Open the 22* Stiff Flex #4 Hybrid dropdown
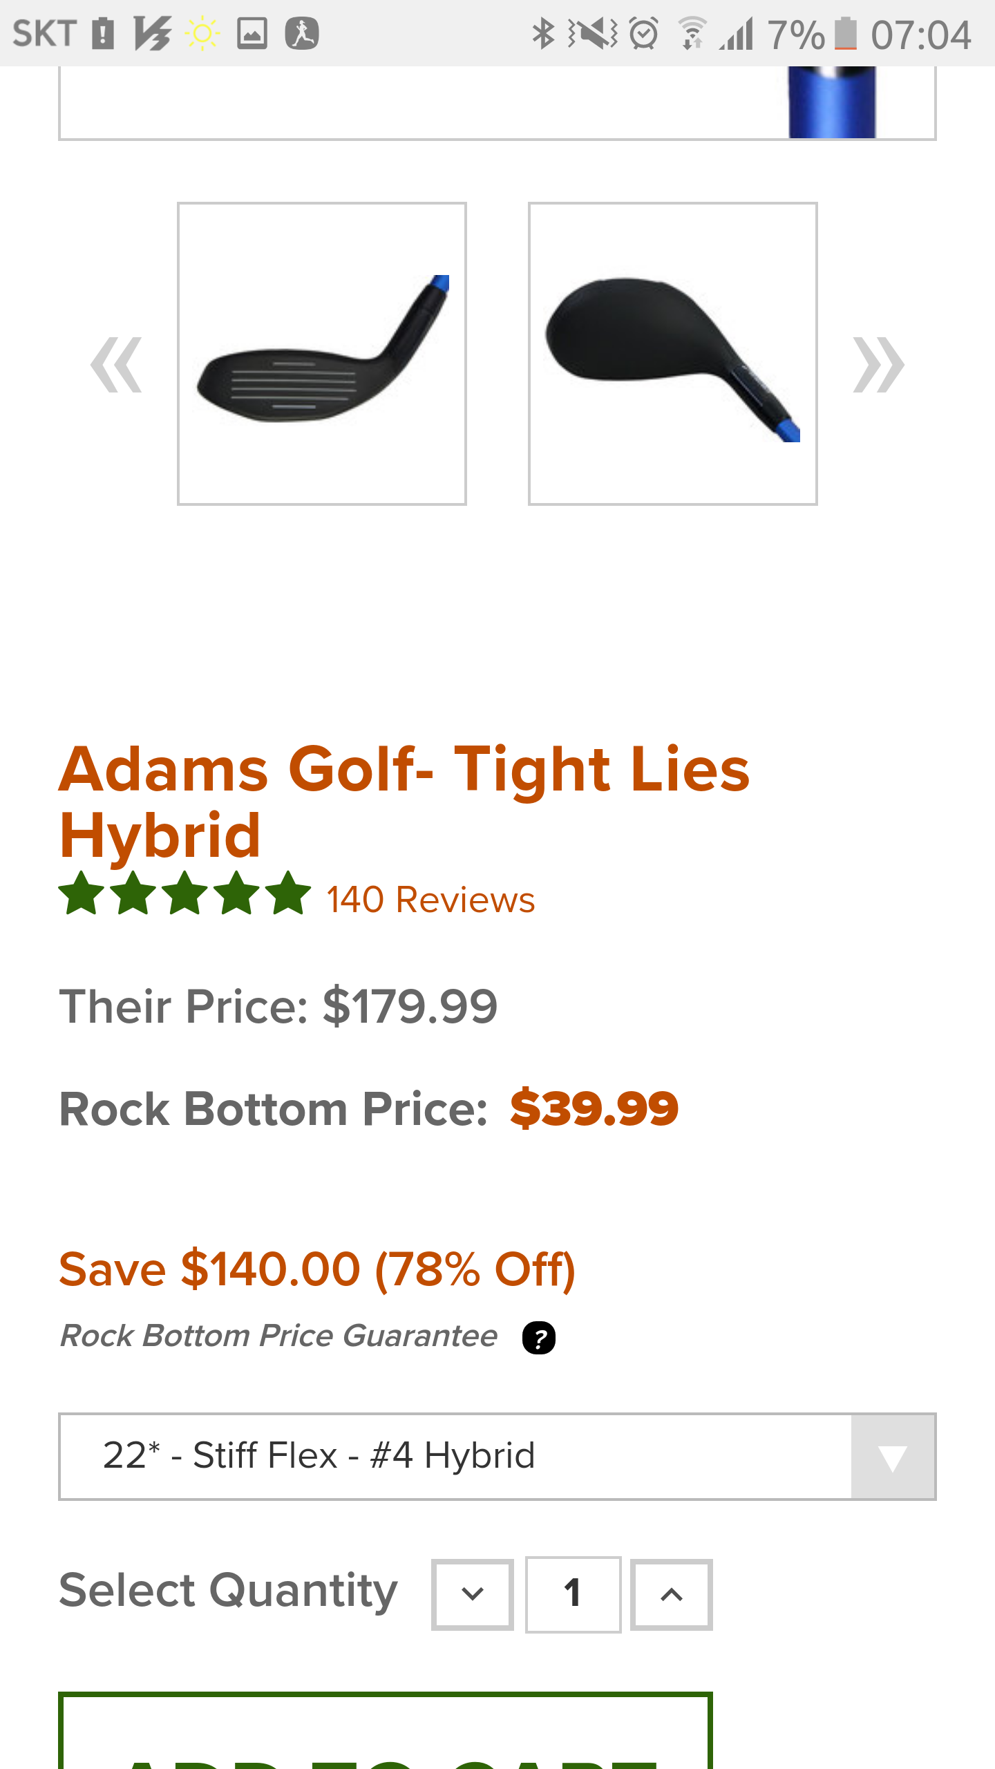Viewport: 995px width, 1769px height. pos(456,1457)
